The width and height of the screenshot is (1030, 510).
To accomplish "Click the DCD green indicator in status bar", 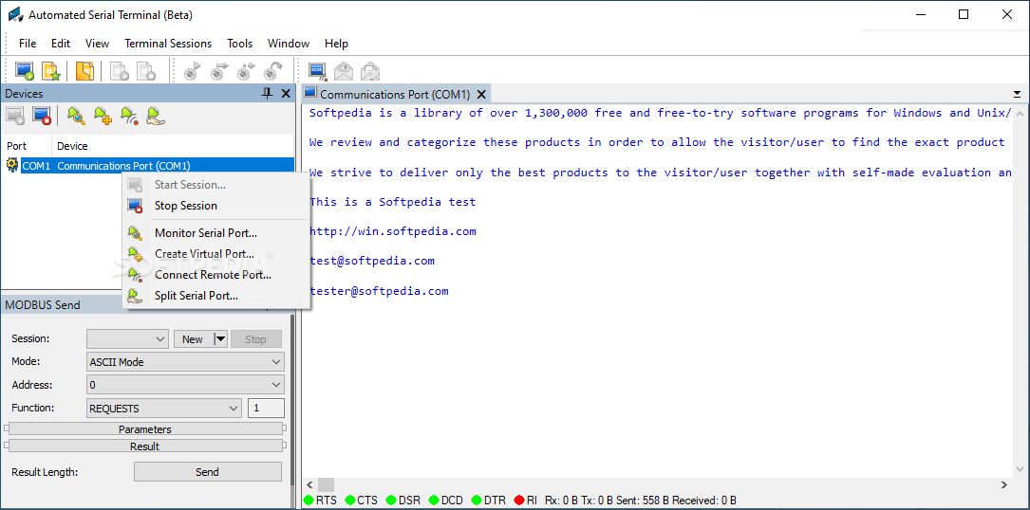I will click(434, 501).
